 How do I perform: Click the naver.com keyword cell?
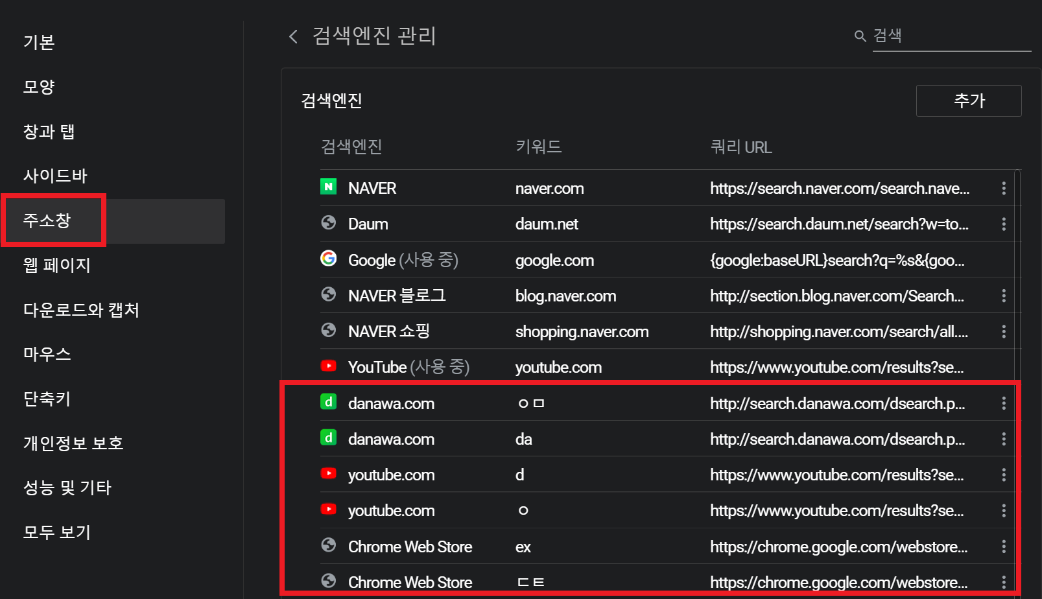[550, 188]
